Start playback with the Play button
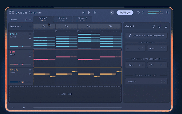Image resolution: width=182 pixels, height=114 pixels. (x=89, y=13)
